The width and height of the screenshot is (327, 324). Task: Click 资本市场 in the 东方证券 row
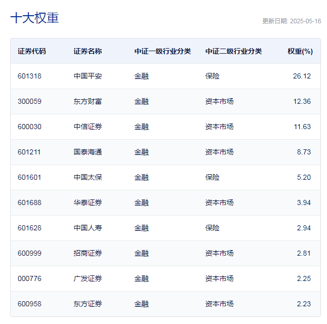[x=219, y=304]
